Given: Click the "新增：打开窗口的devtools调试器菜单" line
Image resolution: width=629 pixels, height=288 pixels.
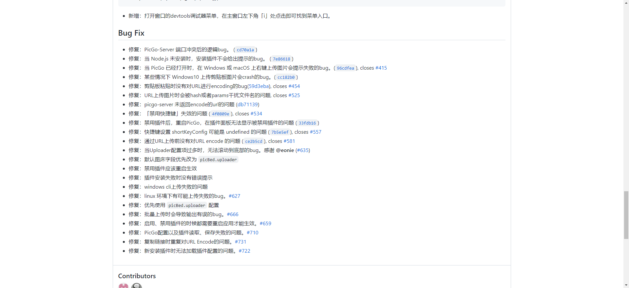Looking at the screenshot, I should [231, 16].
